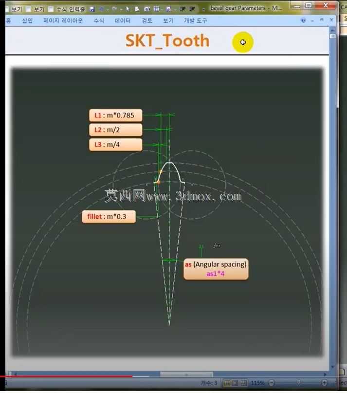The height and width of the screenshot is (393, 347).
Task: Switch to Page Layout view icon
Action: point(235,383)
